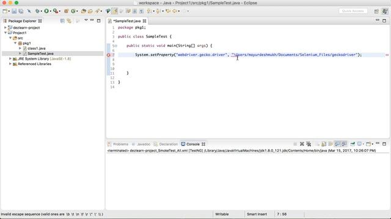
Task: Click the Save toolbar icon
Action: 14,11
